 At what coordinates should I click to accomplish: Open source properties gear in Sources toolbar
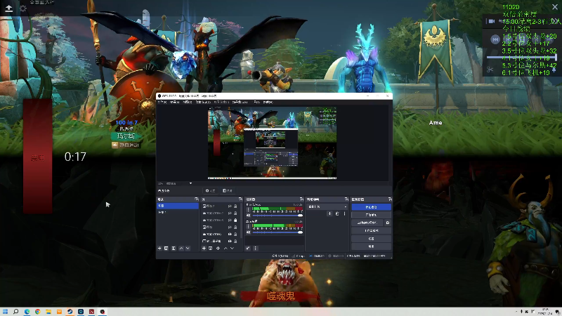(218, 249)
